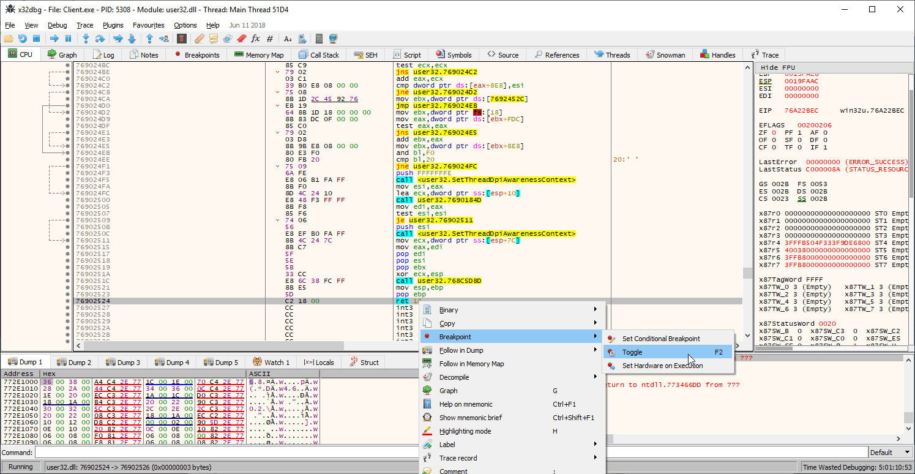Choose Toggle breakpoint in submenu
The image size is (915, 474).
668,352
